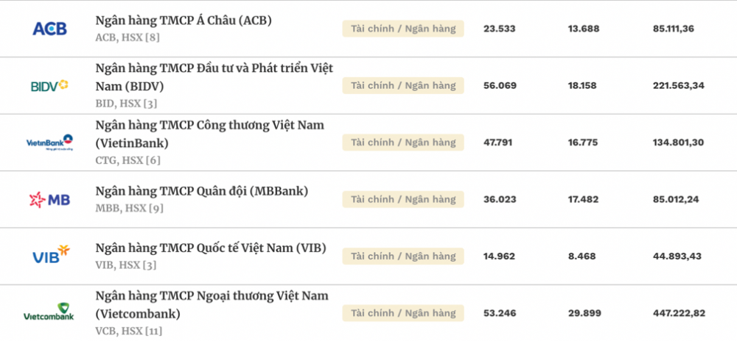Open Ngân hàng TMCP Đầu tư và Phát triển link
This screenshot has width=737, height=341.
214,77
